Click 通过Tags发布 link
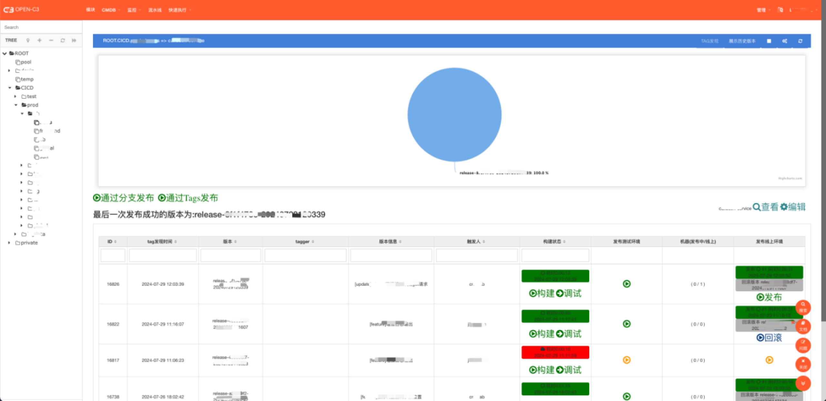The image size is (826, 401). (x=188, y=198)
